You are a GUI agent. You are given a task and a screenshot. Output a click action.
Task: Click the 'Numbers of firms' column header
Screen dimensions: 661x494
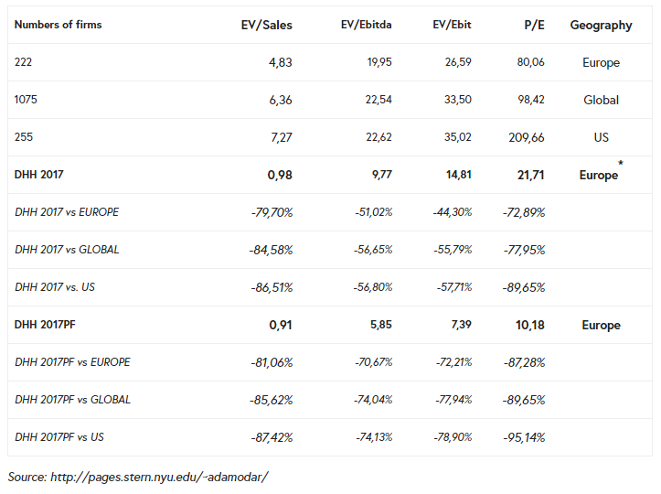[x=59, y=25]
